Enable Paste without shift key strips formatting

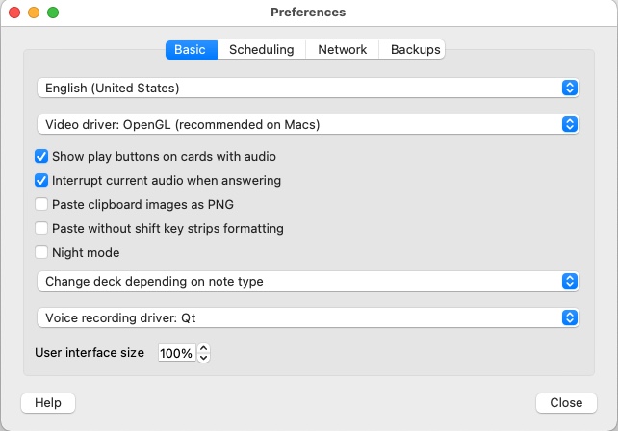(41, 228)
